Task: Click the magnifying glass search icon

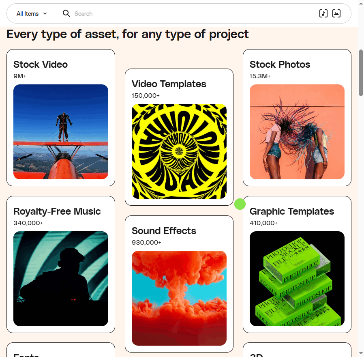Action: [x=66, y=13]
